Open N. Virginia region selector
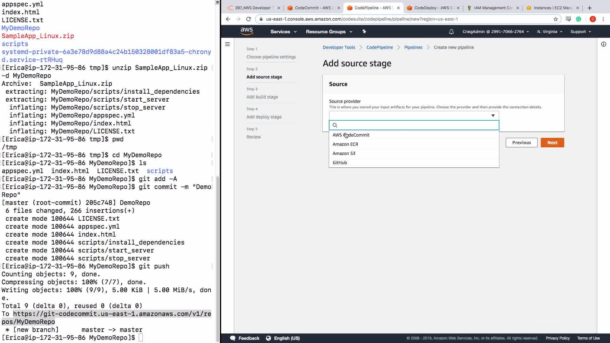Viewport: 610px width, 343px height. [x=549, y=32]
